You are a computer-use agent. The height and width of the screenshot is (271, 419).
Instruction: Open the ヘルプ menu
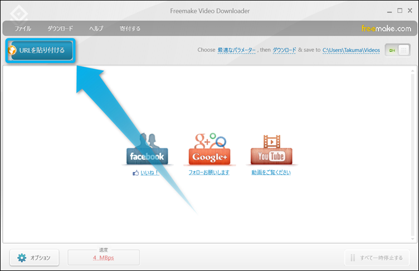pyautogui.click(x=96, y=28)
